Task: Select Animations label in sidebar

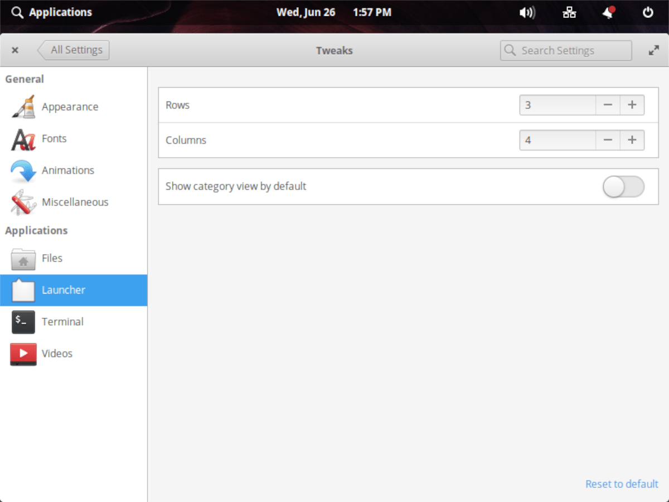Action: click(68, 170)
